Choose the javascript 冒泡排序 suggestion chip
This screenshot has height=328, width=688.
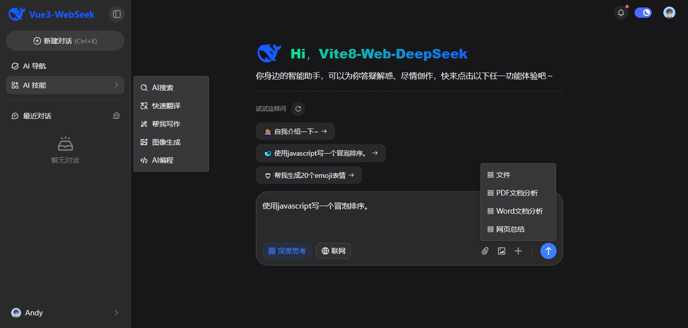(x=321, y=153)
